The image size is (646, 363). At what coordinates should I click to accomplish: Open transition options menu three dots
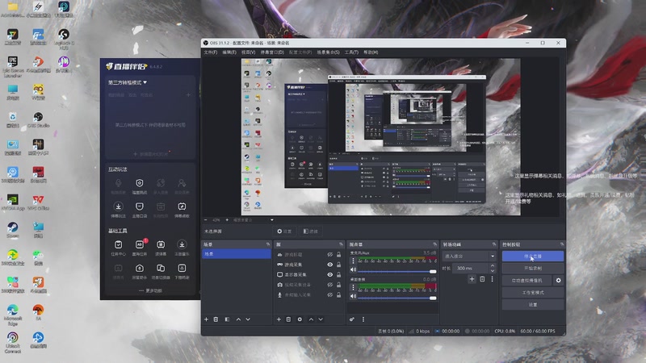[492, 279]
